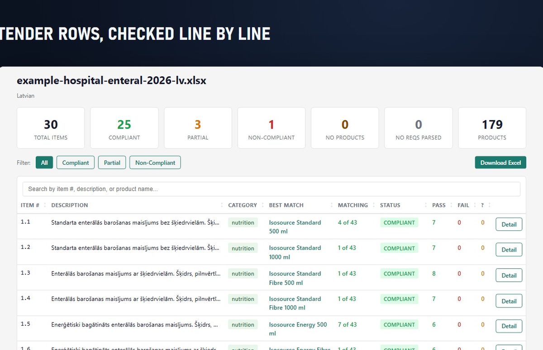The width and height of the screenshot is (543, 350).
Task: Click the description of item 1.1
Action: [x=136, y=223]
